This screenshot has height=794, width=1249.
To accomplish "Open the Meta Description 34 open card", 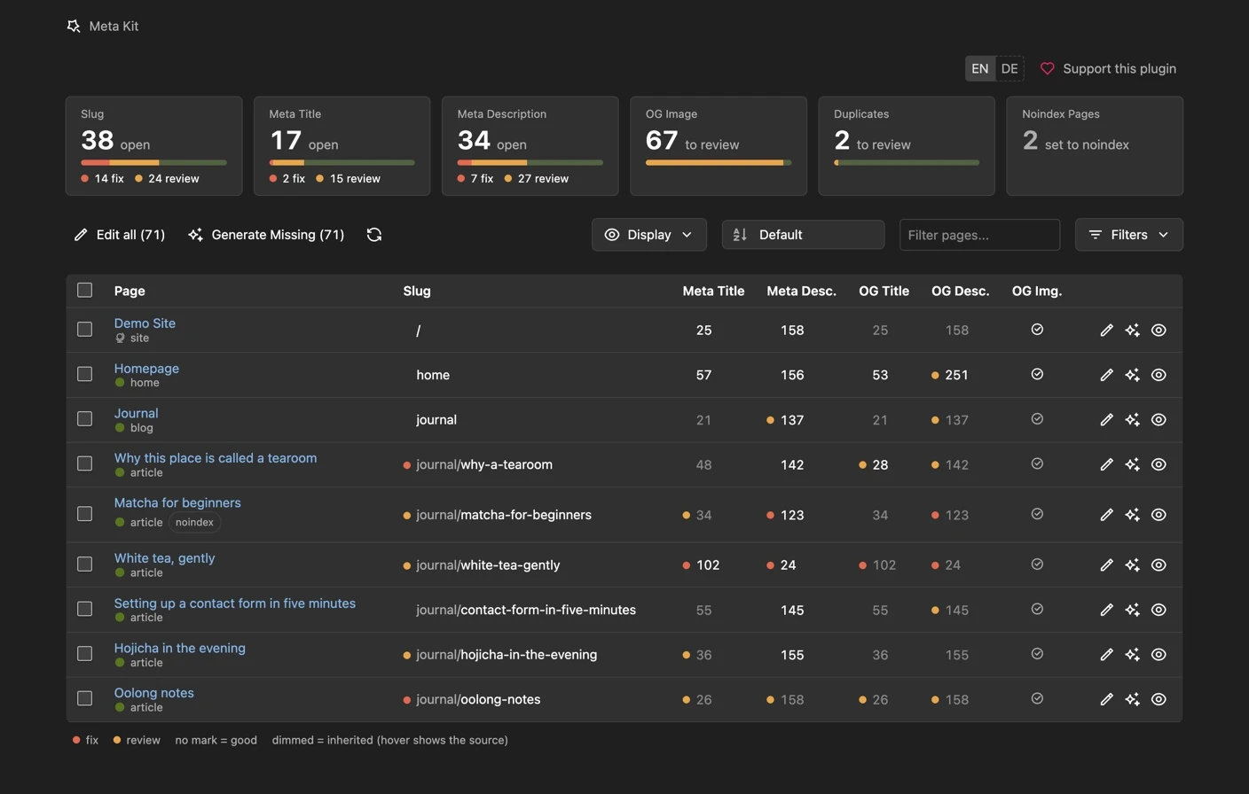I will click(530, 145).
